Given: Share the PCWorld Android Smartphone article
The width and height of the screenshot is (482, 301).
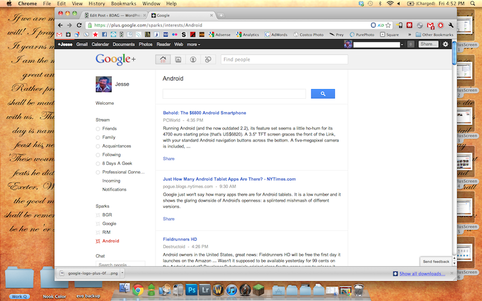Looking at the screenshot, I should point(169,159).
